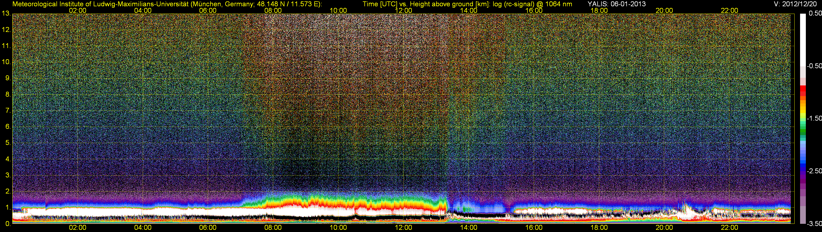Pick the -2.50 color scale label
Screen dimensions: 822x232
(814, 171)
